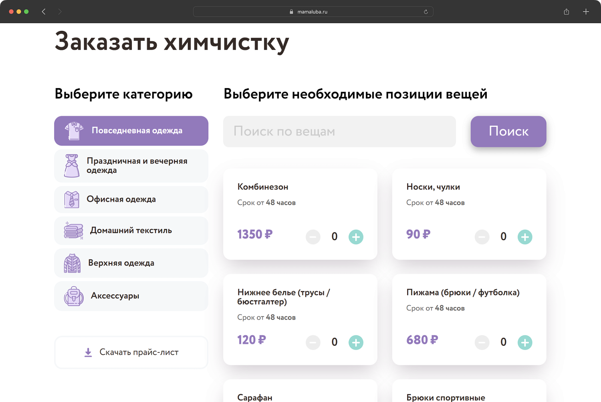Viewport: 601px width, 402px height.
Task: Open the Праздничная и вечерняя одежда category
Action: (x=131, y=165)
